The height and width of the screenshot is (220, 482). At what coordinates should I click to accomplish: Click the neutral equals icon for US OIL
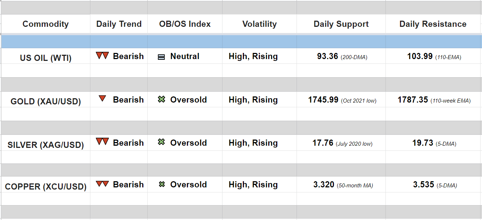(162, 57)
